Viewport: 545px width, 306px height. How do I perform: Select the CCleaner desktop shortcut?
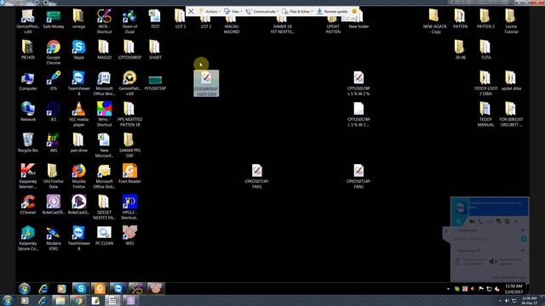click(x=28, y=204)
